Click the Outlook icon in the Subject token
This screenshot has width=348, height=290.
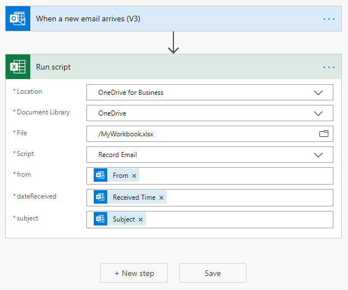100,219
